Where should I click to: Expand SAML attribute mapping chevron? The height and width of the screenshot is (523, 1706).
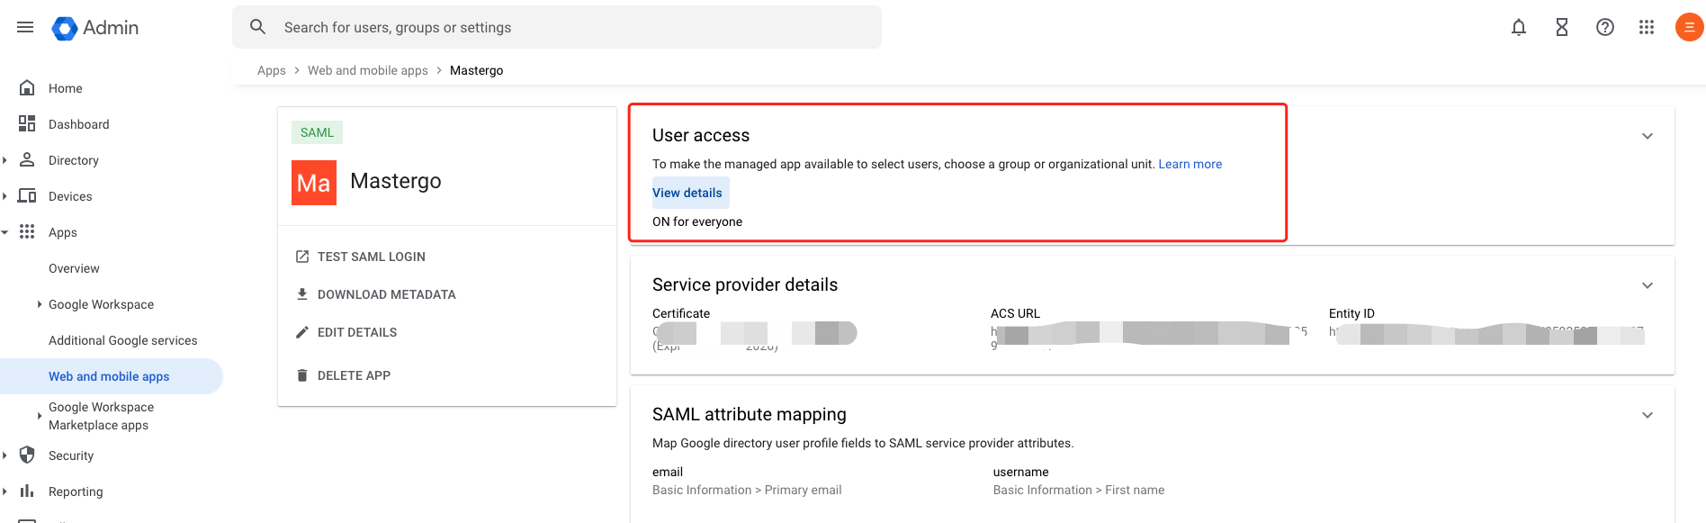[1648, 415]
